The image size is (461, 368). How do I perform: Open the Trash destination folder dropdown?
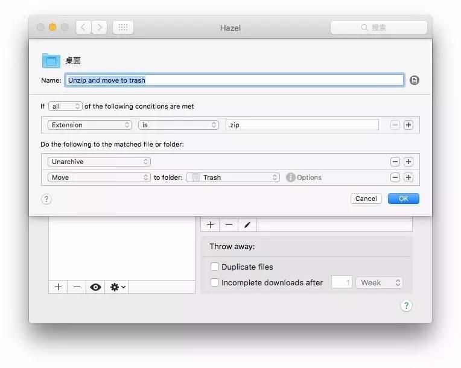tap(232, 177)
